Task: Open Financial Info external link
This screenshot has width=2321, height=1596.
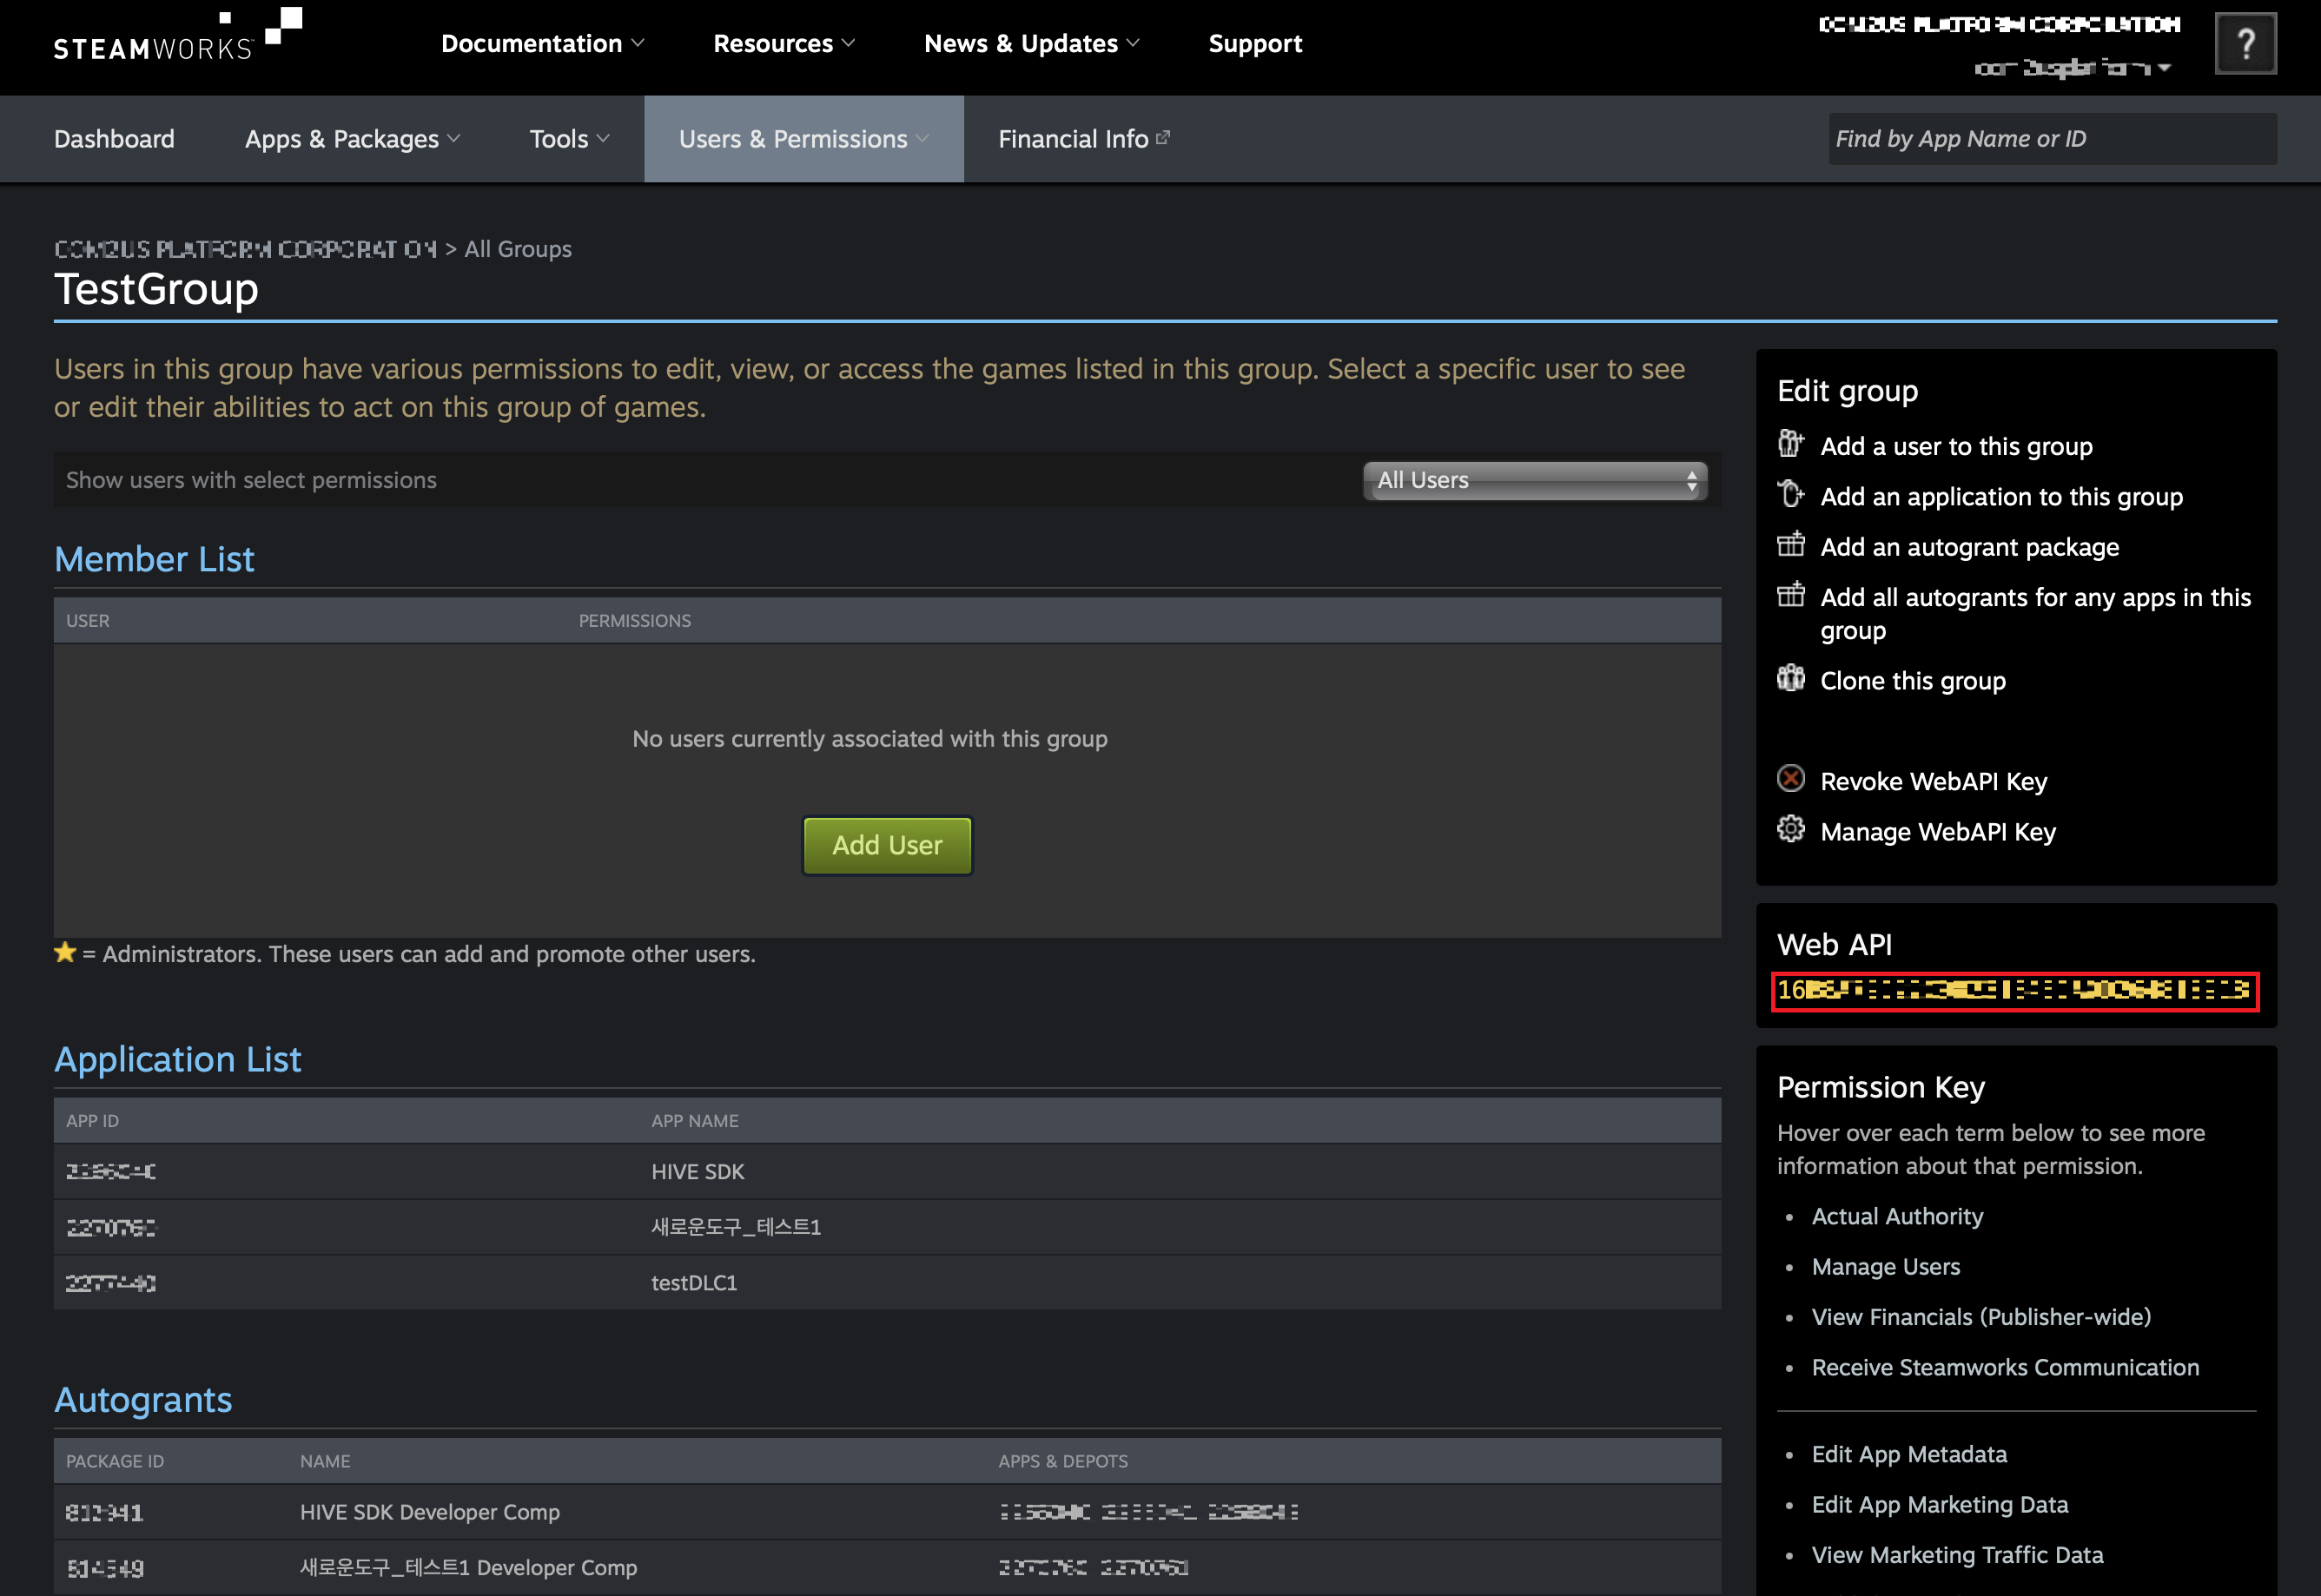Action: pyautogui.click(x=1082, y=139)
